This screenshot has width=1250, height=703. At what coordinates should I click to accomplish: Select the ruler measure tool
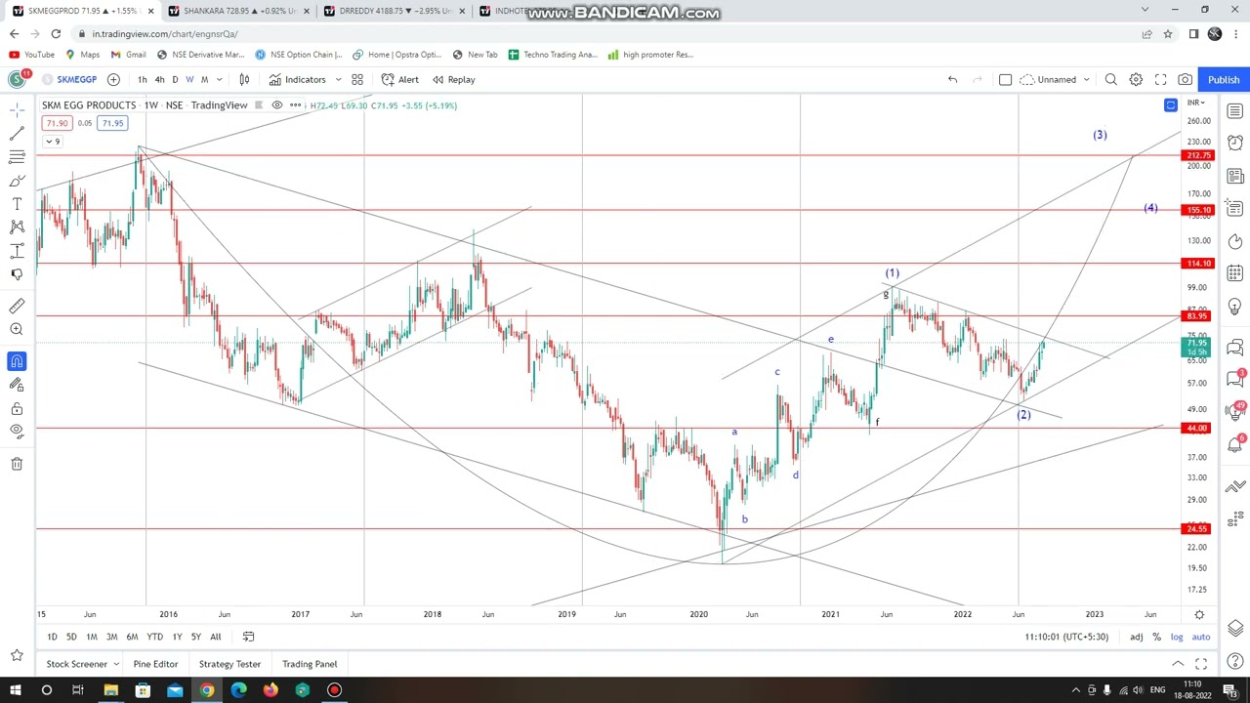click(17, 307)
